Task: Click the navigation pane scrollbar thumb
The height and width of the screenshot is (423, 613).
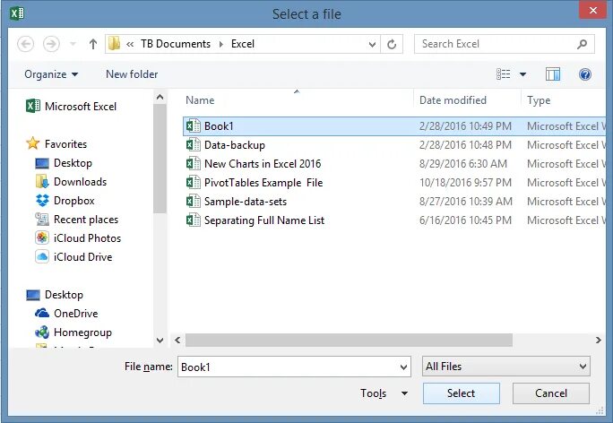Action: pyautogui.click(x=160, y=159)
